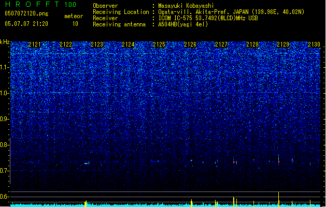Click the 2122 time axis marker
326x207 pixels.
(x=66, y=45)
